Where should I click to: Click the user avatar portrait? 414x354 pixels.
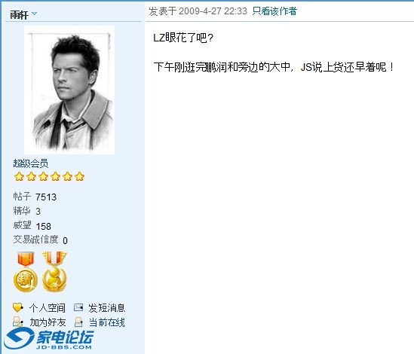69,90
